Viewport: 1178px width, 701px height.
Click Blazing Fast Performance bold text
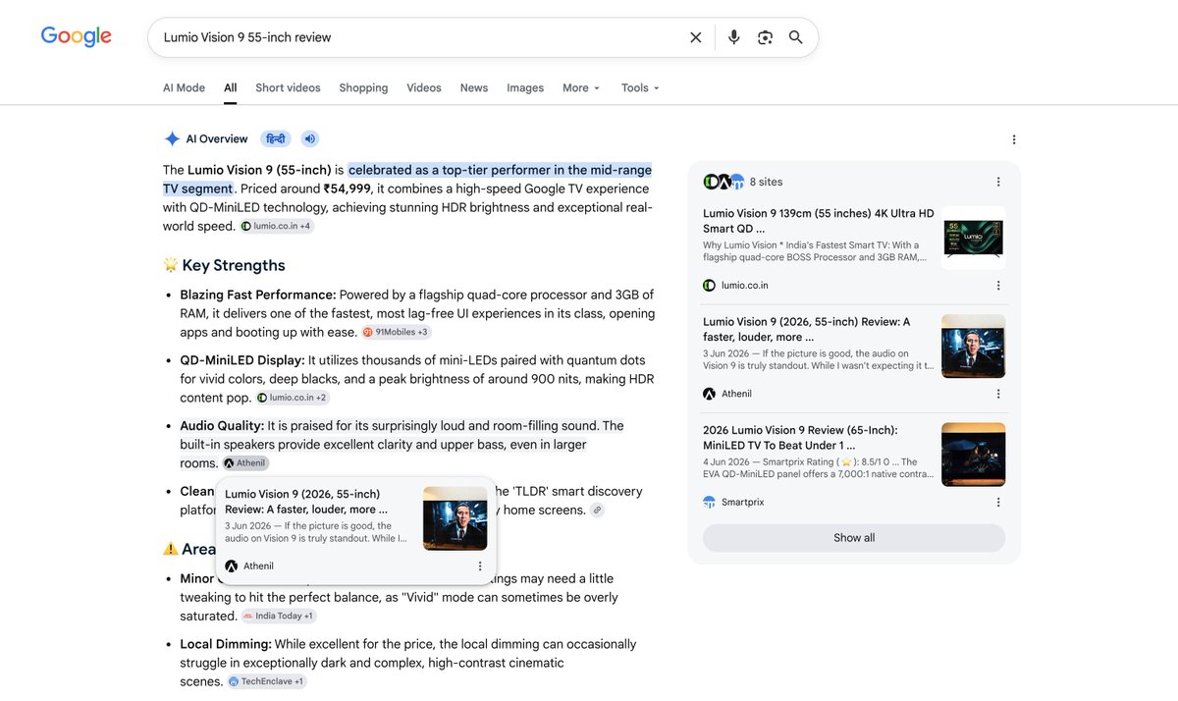[258, 295]
